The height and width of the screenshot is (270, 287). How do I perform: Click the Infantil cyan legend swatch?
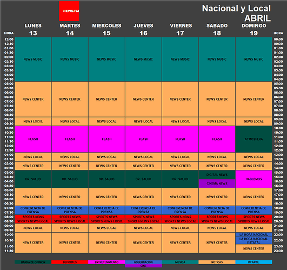pos(253,262)
